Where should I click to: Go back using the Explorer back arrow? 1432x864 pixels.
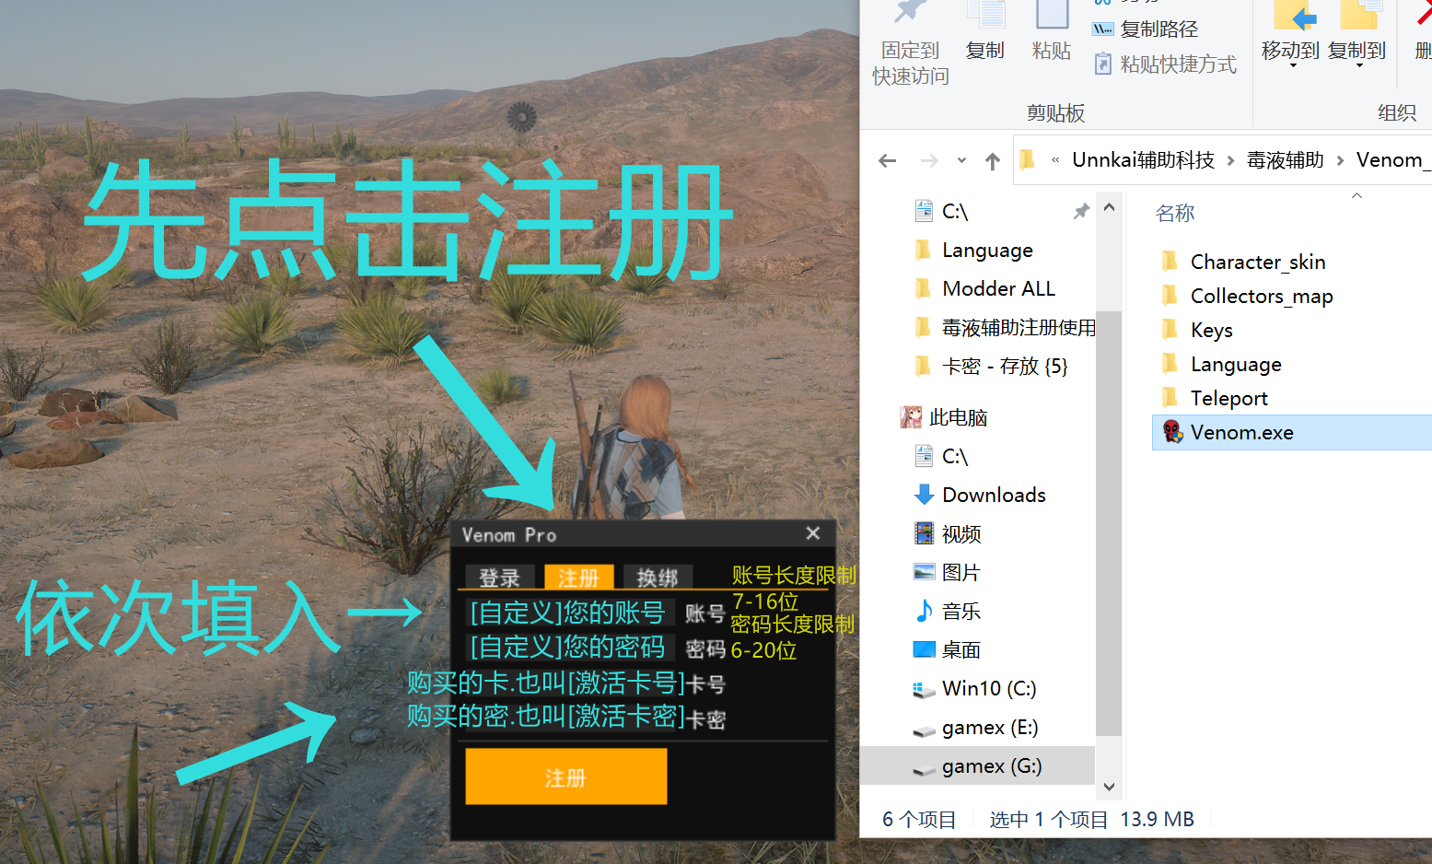click(888, 161)
